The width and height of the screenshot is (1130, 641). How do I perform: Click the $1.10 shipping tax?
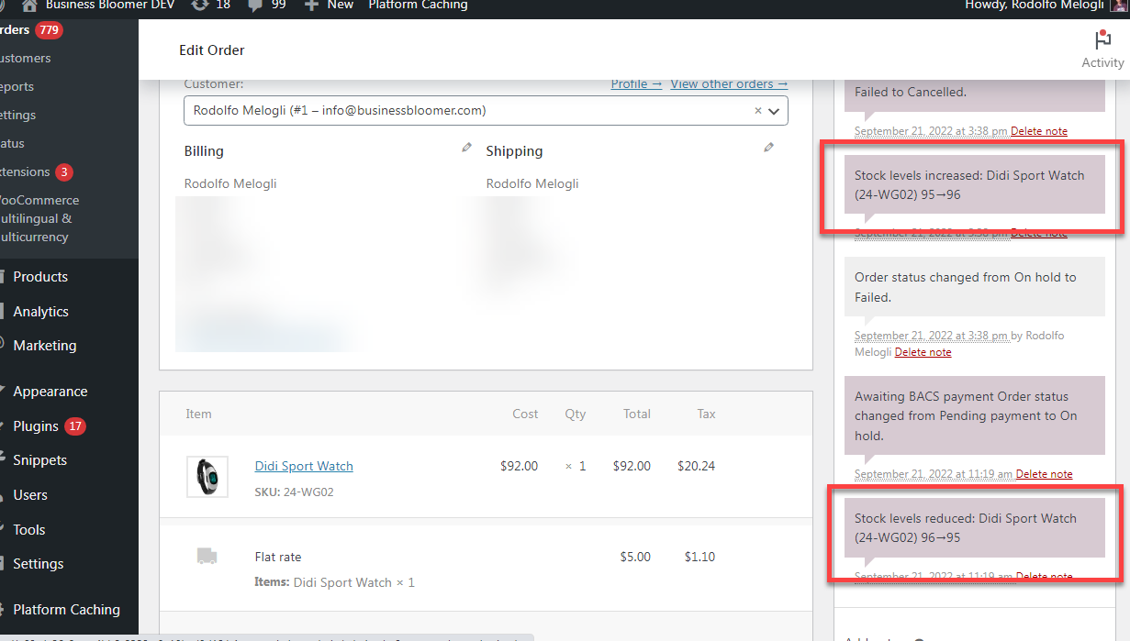click(x=699, y=557)
